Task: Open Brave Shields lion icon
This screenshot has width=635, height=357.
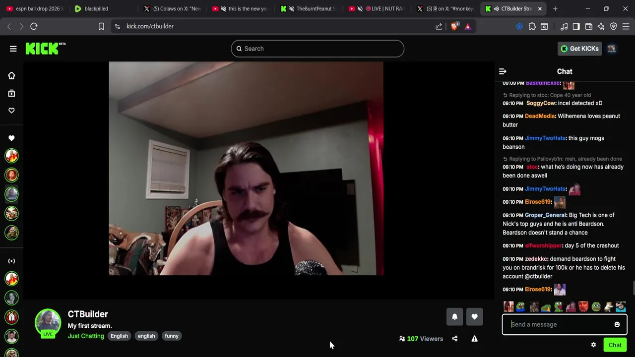Action: pyautogui.click(x=454, y=26)
